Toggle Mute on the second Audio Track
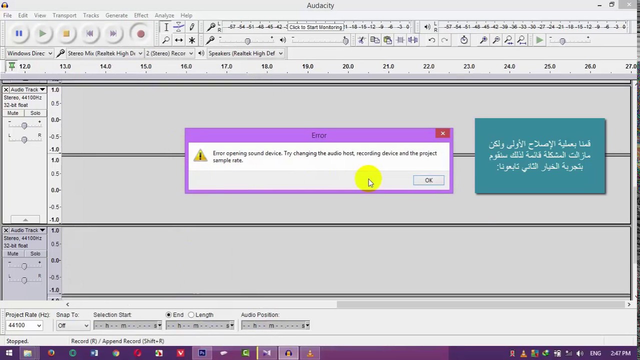640x360 pixels. (13, 253)
